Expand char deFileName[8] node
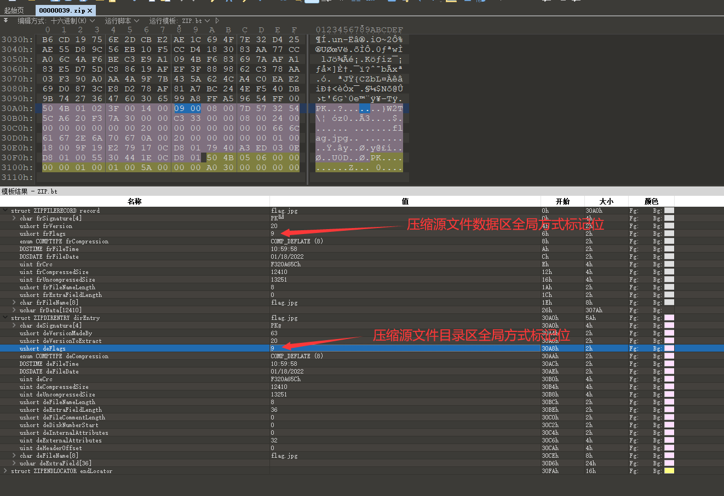 (x=14, y=456)
